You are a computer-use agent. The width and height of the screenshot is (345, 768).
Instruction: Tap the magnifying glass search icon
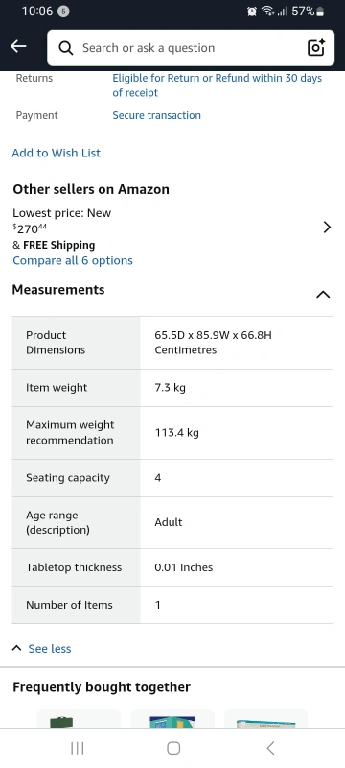[66, 48]
